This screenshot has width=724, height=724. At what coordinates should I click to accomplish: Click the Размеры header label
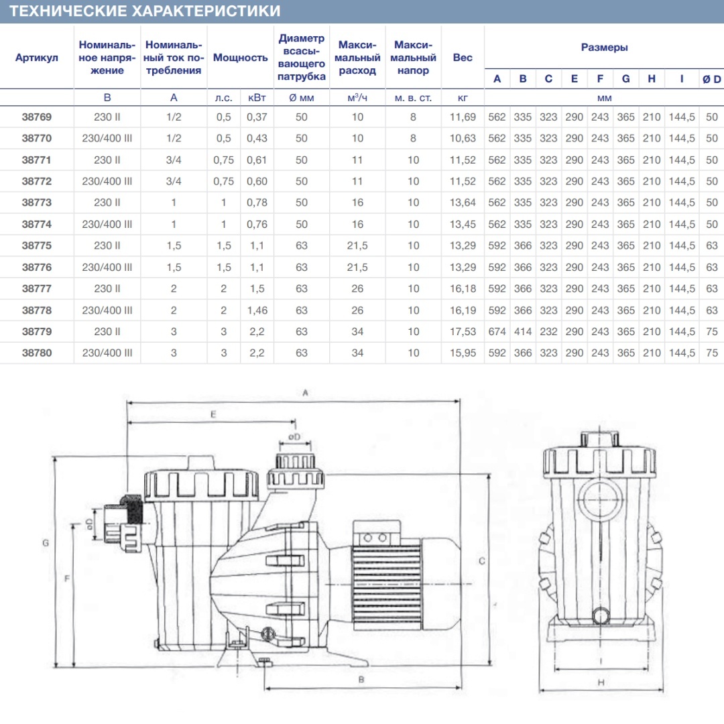tap(604, 47)
